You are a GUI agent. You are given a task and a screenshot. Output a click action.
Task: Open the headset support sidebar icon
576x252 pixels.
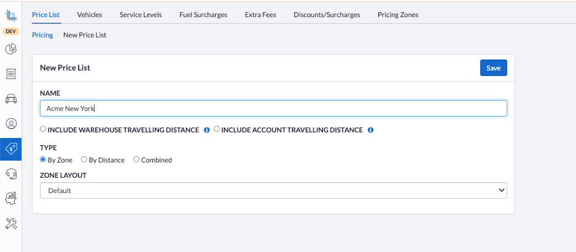[x=10, y=174]
